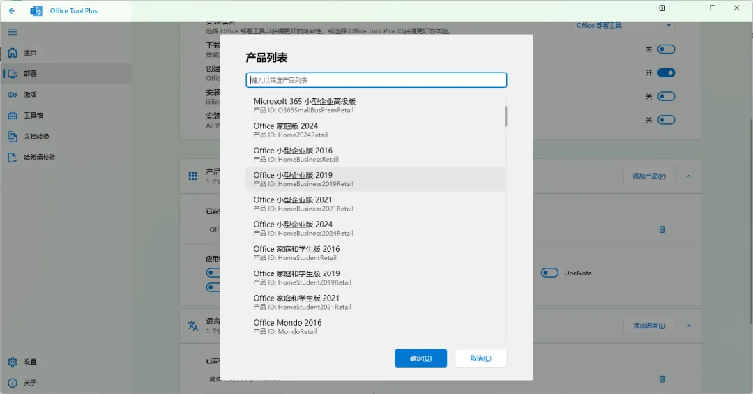Click 添加产品(P) button
753x394 pixels.
click(649, 176)
